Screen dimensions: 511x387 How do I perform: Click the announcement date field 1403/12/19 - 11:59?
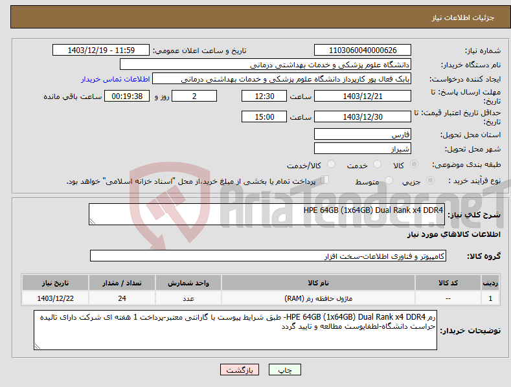[x=101, y=50]
